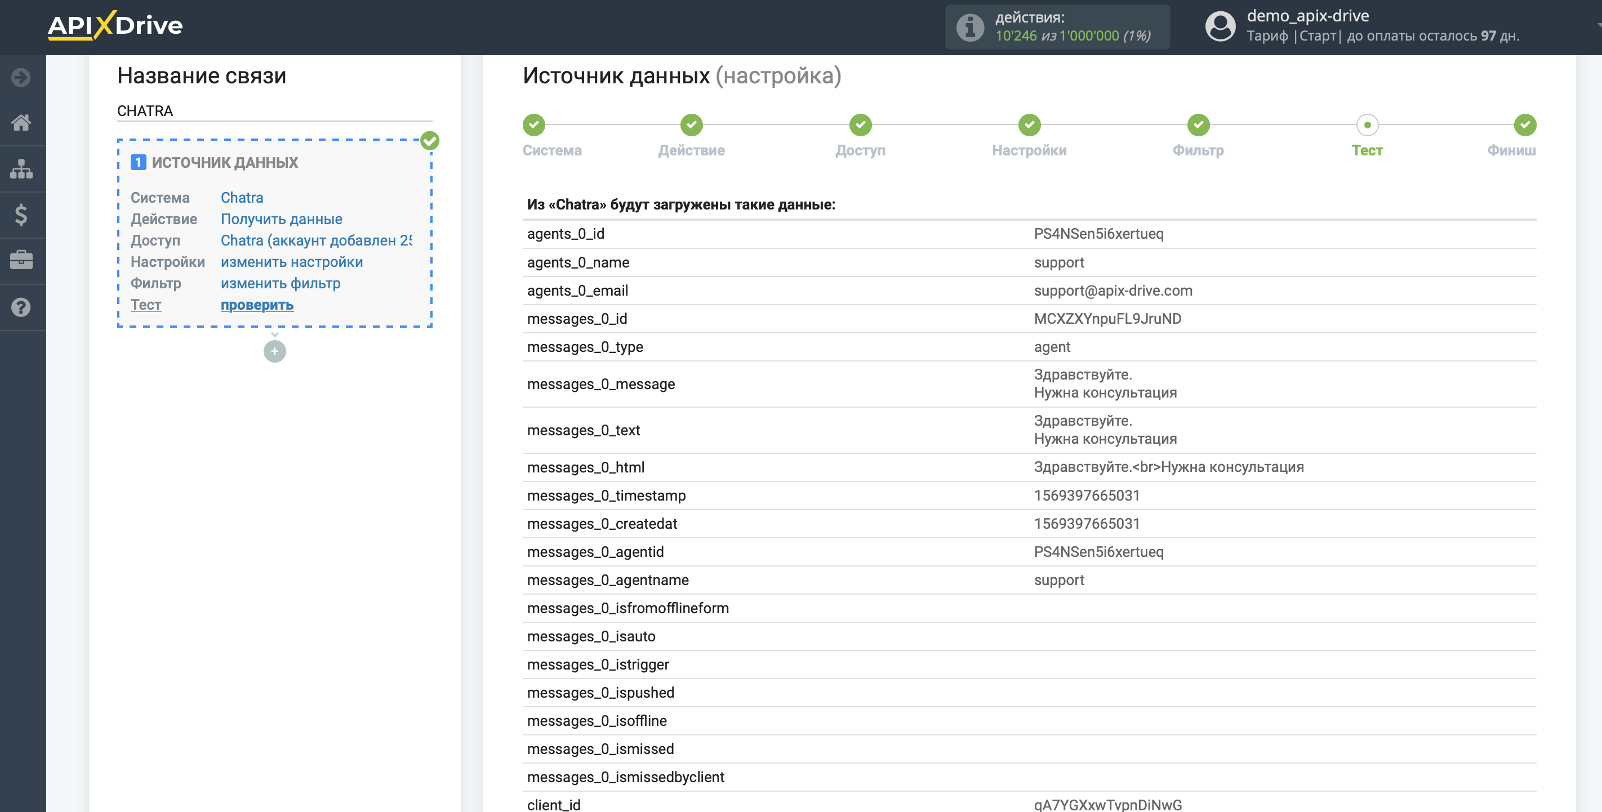Image resolution: width=1602 pixels, height=812 pixels.
Task: Click messages_0_timestamp value 1569397665031
Action: click(x=1087, y=496)
